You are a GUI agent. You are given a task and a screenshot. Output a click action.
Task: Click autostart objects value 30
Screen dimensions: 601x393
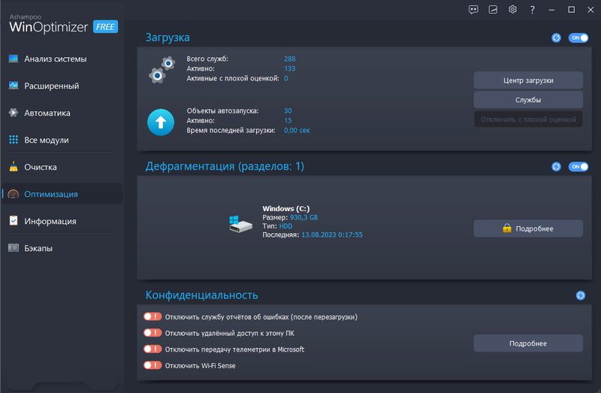pos(288,110)
